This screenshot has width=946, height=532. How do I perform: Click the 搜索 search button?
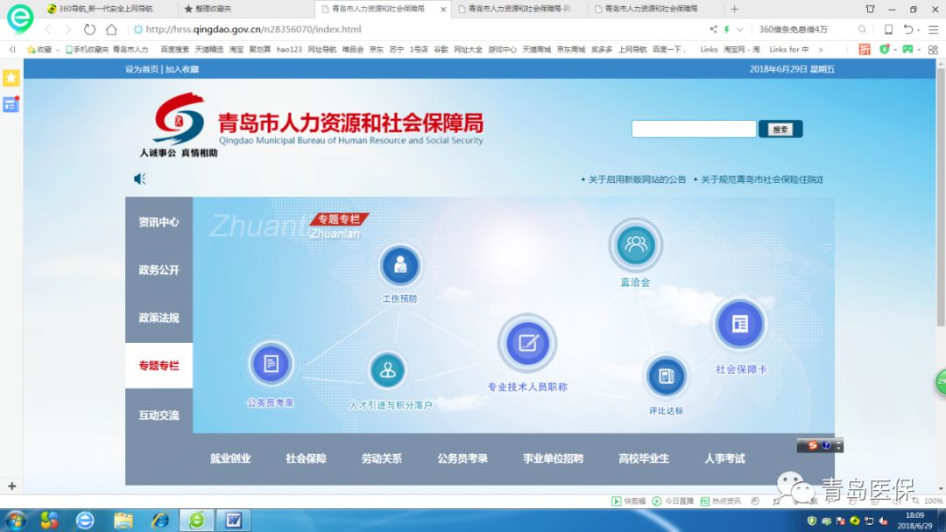780,129
